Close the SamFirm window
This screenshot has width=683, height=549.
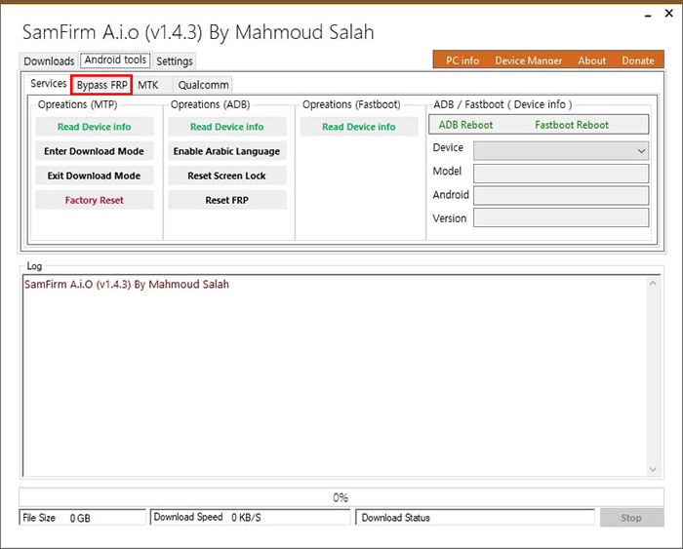[669, 14]
